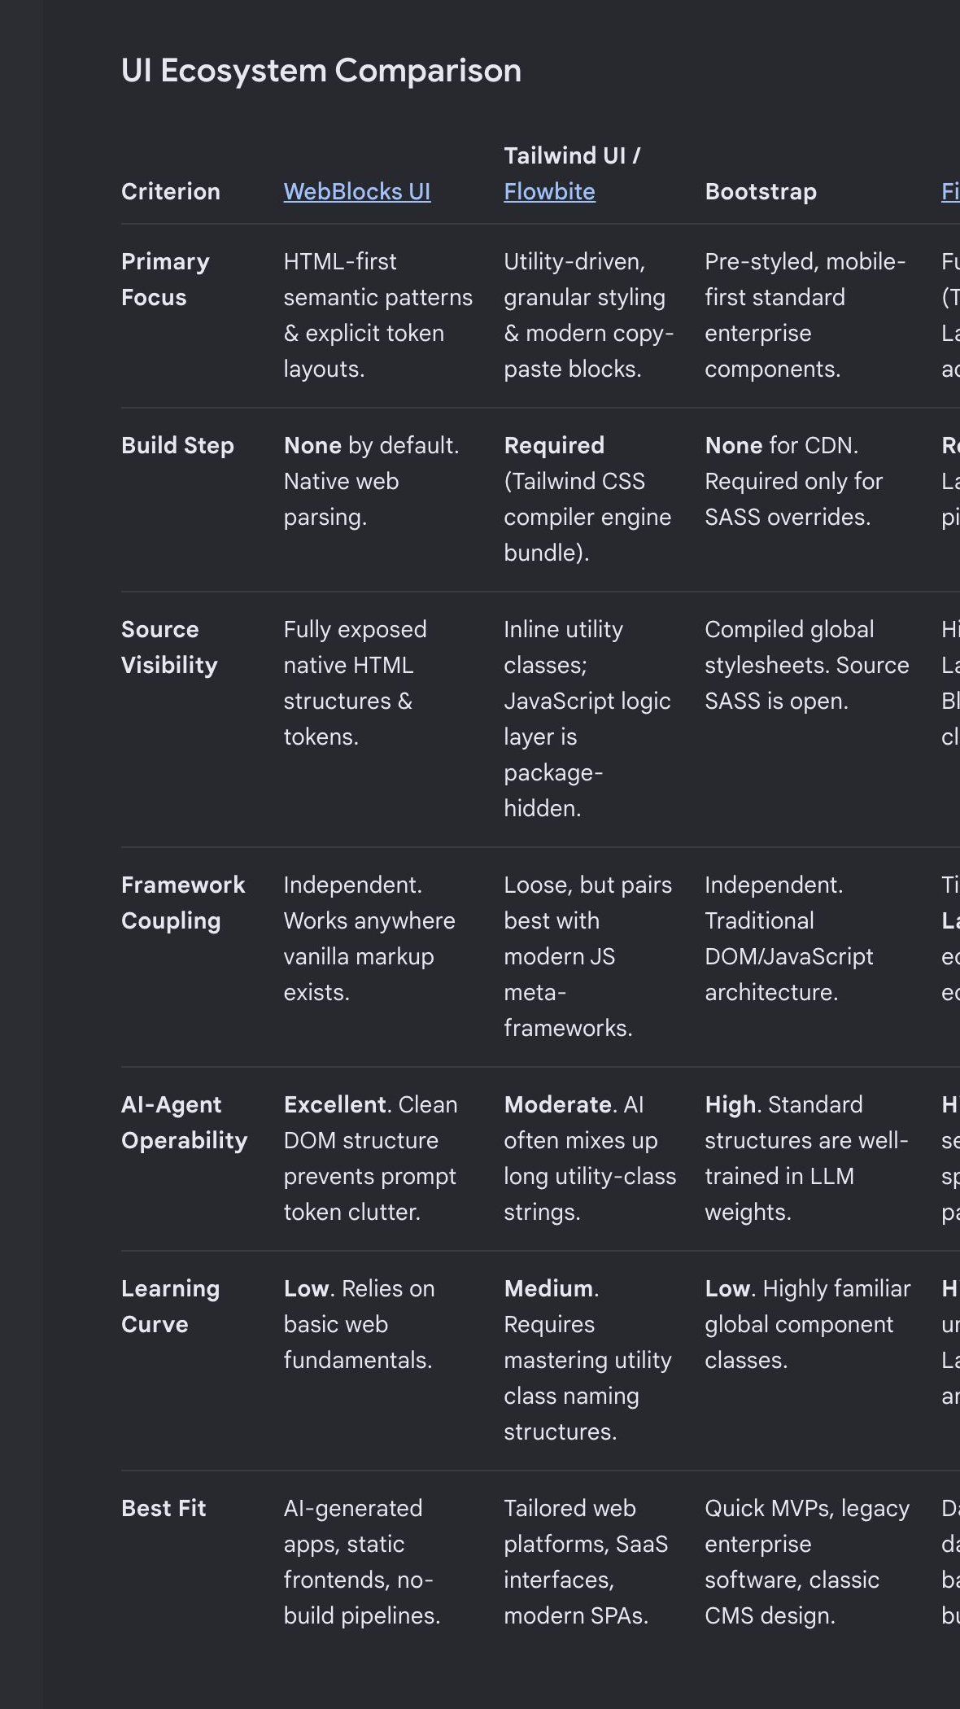Click the Criterion column header
The image size is (960, 1709).
click(x=171, y=191)
